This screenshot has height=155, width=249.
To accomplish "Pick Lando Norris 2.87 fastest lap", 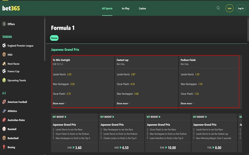I will click(x=126, y=74).
